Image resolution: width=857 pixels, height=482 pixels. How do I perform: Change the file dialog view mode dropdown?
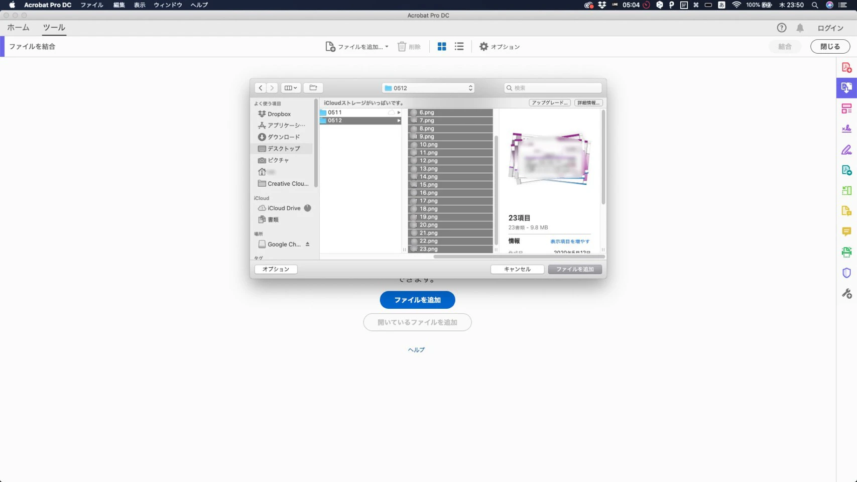[x=291, y=88]
